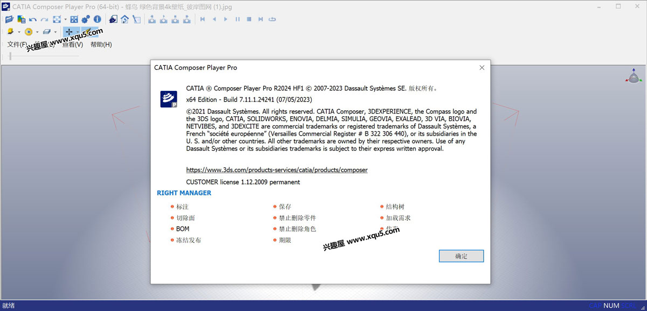Click the blue info (about) icon
This screenshot has height=311, width=647.
click(98, 19)
